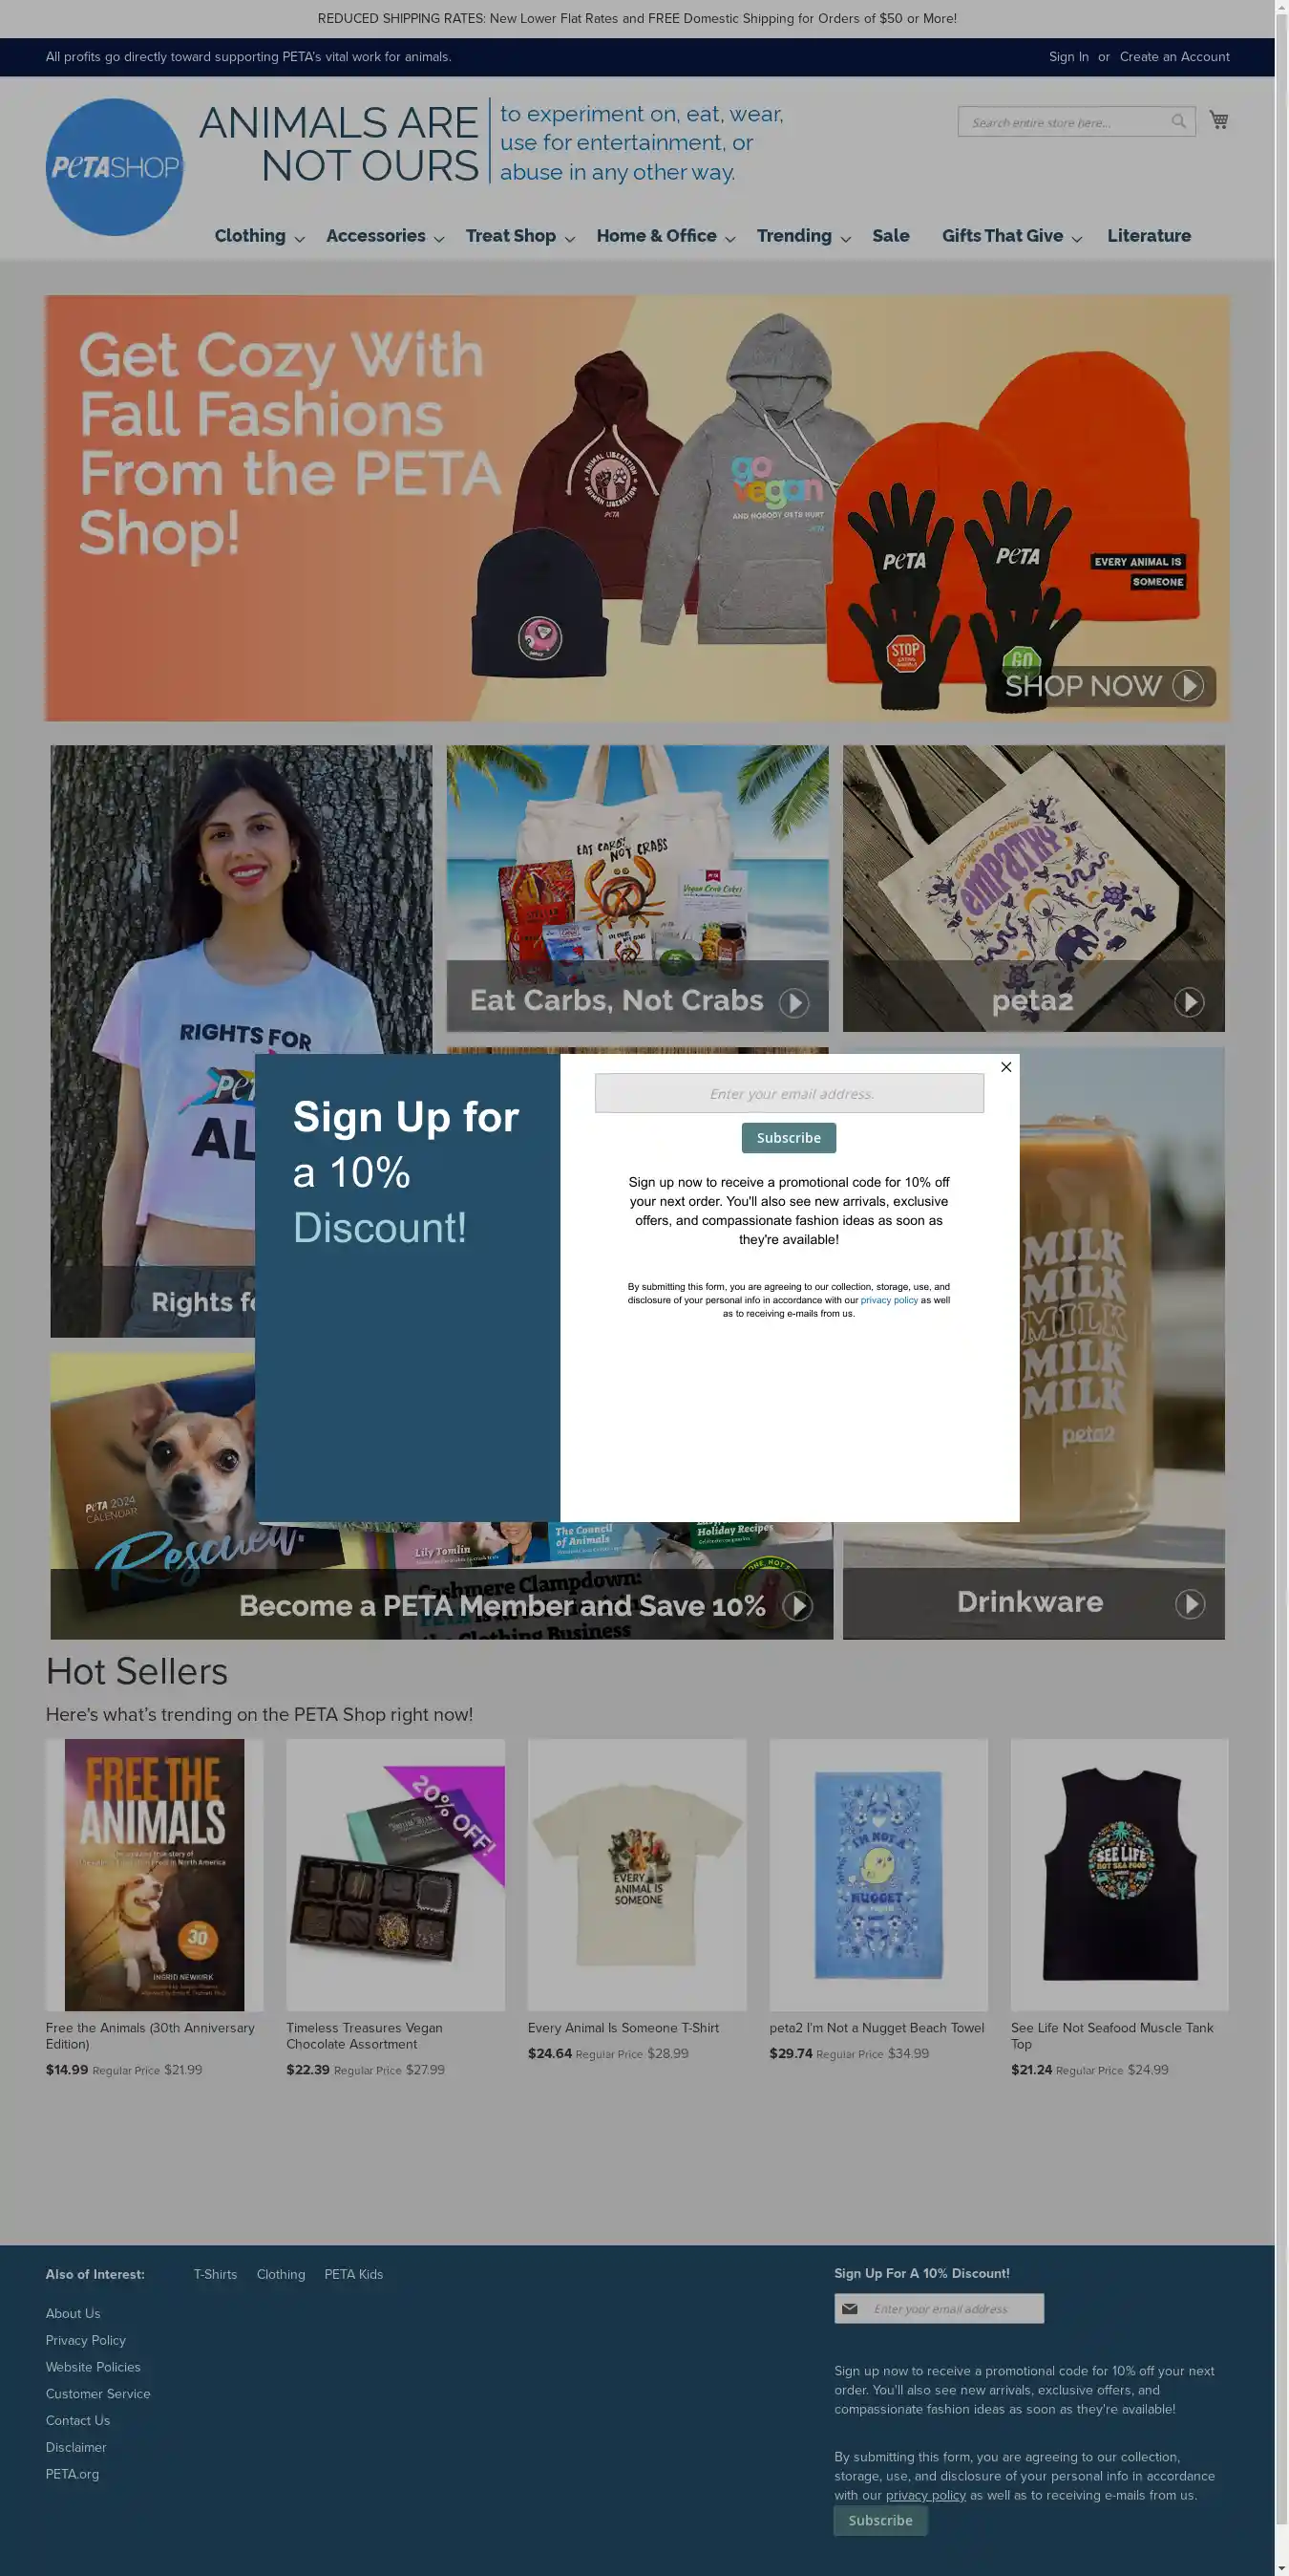Viewport: 1289px width, 2576px height.
Task: Click the page vertical scrollbar
Action: [1282, 1288]
